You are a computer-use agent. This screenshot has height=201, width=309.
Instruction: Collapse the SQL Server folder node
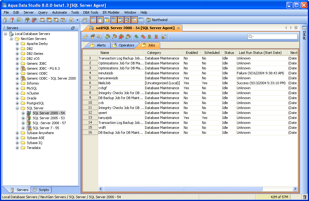click(x=17, y=108)
